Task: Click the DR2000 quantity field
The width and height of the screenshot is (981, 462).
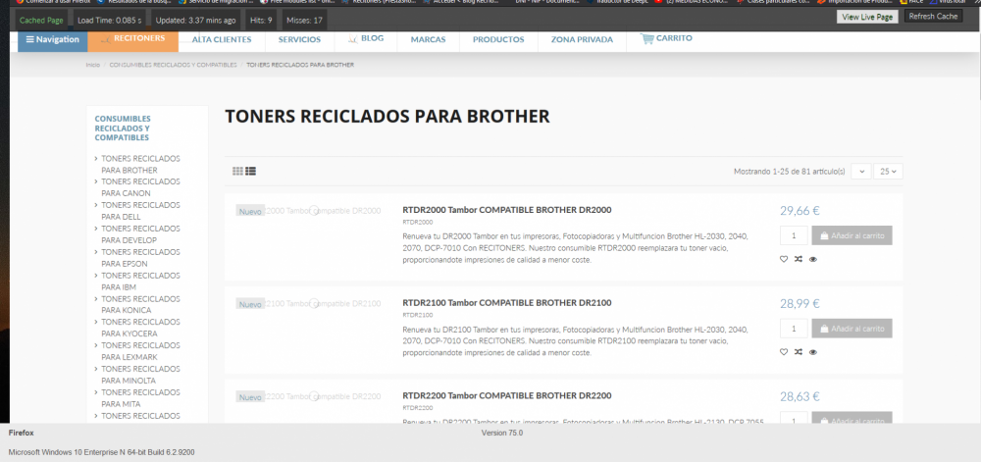Action: pyautogui.click(x=794, y=235)
